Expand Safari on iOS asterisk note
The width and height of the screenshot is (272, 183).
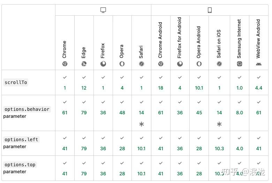click(x=219, y=124)
